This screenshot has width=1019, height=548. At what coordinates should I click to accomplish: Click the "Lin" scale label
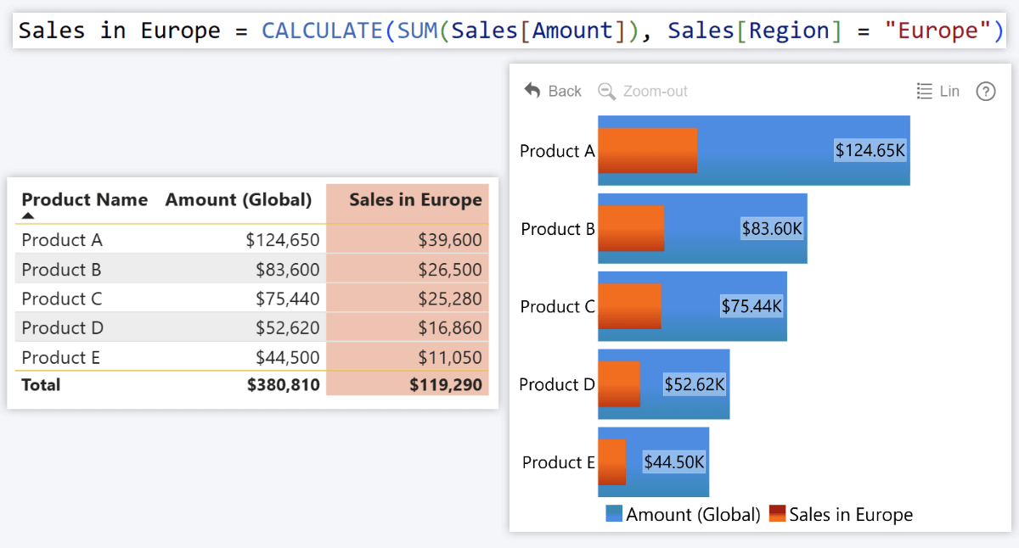pyautogui.click(x=949, y=91)
